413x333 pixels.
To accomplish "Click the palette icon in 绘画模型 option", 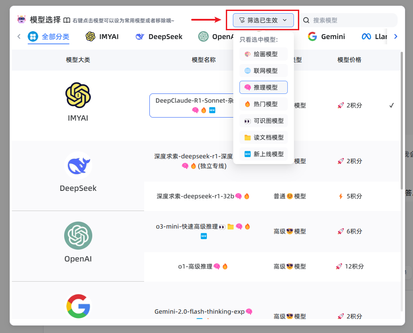I will tap(248, 54).
